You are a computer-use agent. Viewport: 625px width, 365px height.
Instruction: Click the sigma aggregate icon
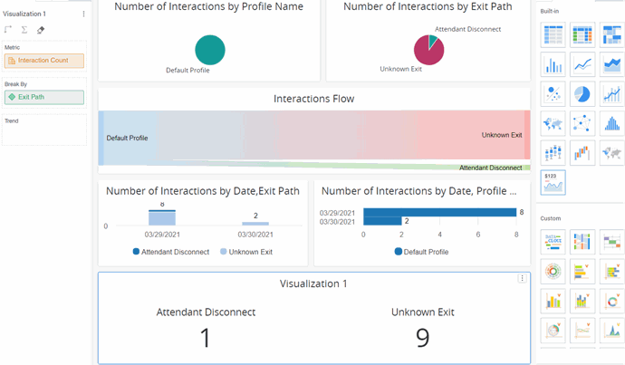point(24,30)
